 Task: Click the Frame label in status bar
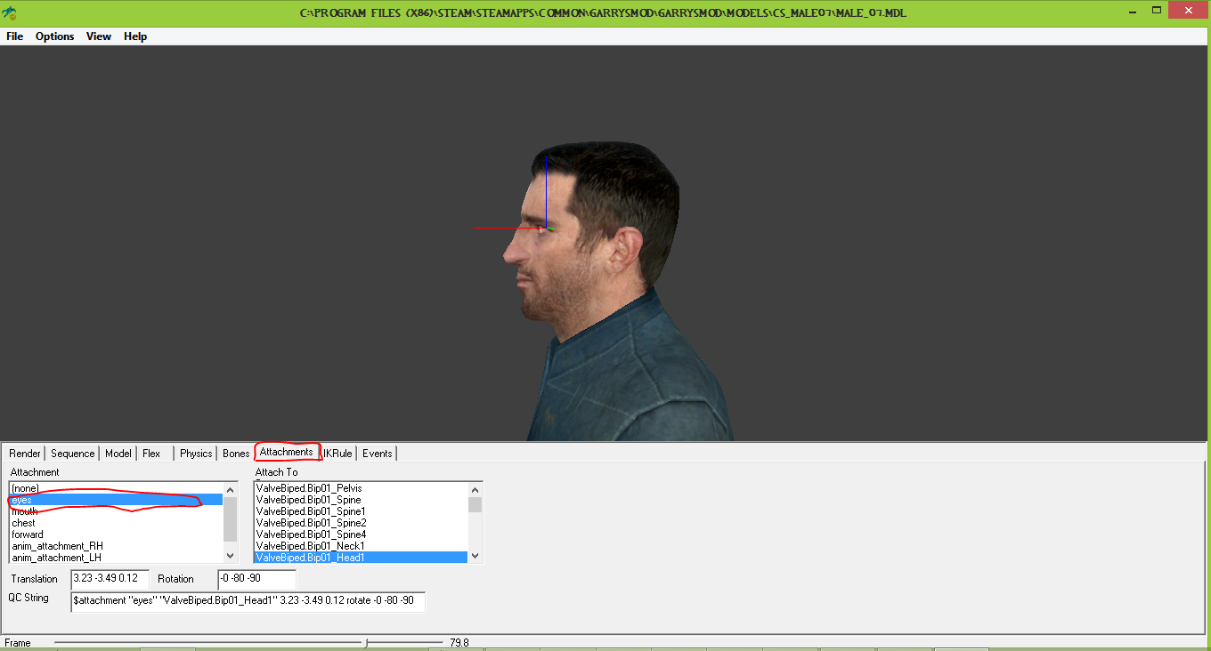point(18,642)
